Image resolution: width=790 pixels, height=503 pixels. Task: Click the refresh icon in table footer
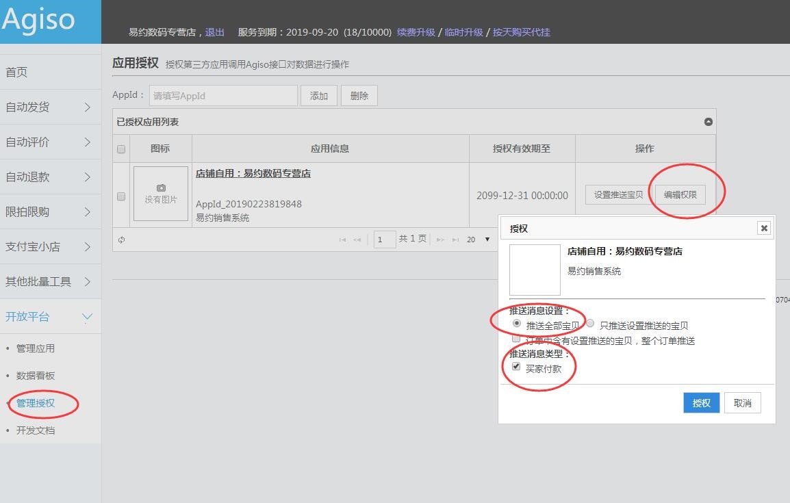(121, 240)
